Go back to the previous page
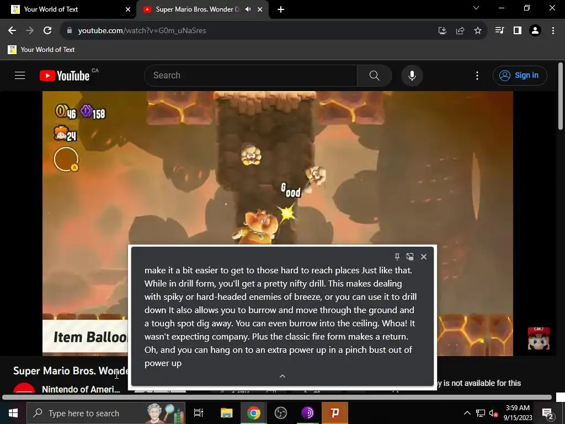This screenshot has width=565, height=424. tap(12, 31)
